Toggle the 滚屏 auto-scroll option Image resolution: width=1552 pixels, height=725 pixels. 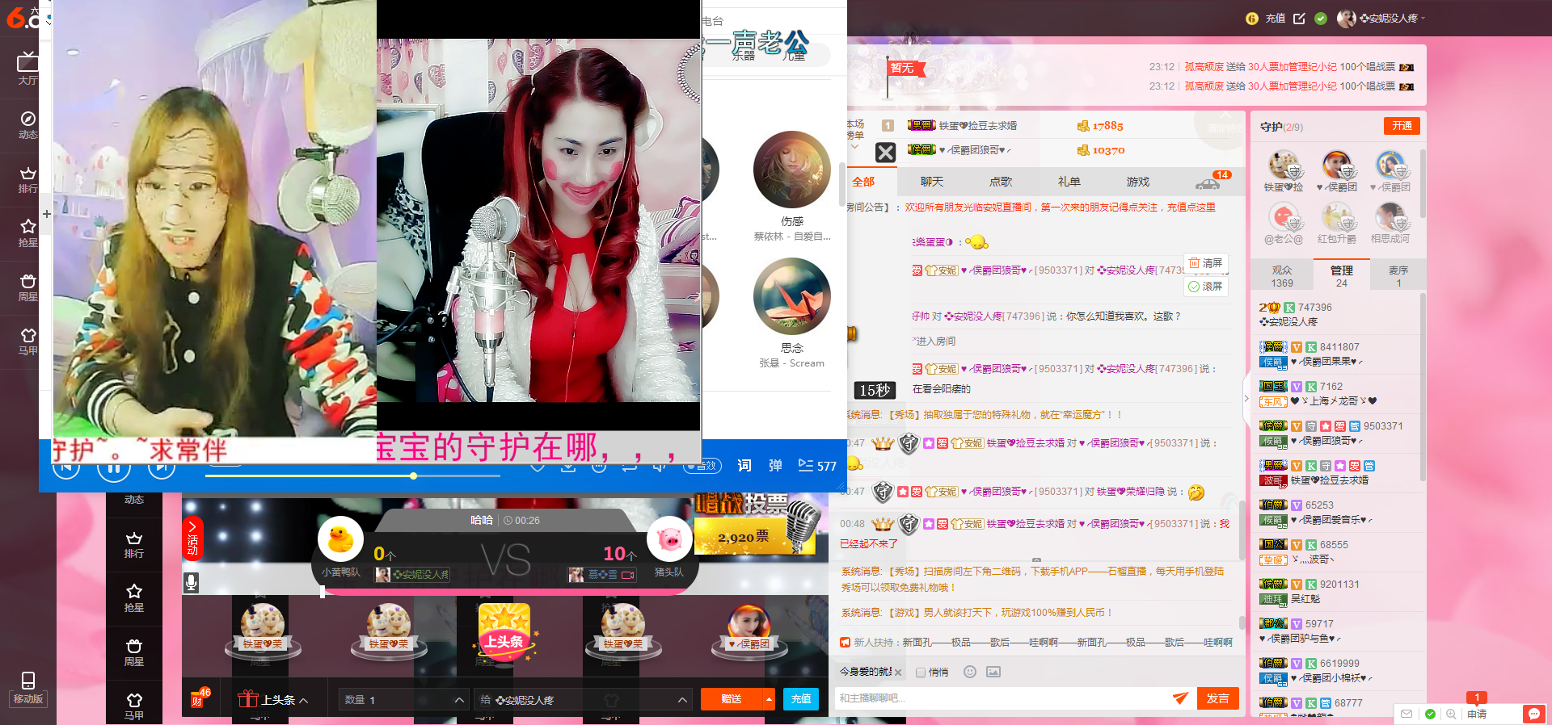coord(1206,287)
